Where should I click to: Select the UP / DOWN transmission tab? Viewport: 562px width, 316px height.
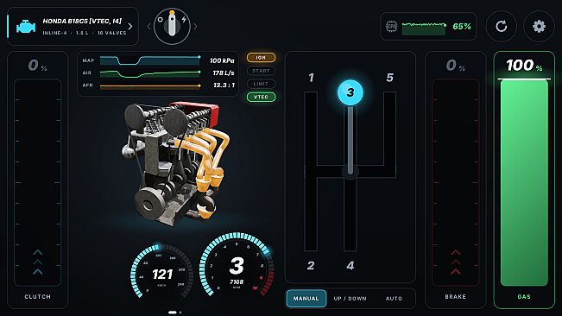[x=350, y=299]
